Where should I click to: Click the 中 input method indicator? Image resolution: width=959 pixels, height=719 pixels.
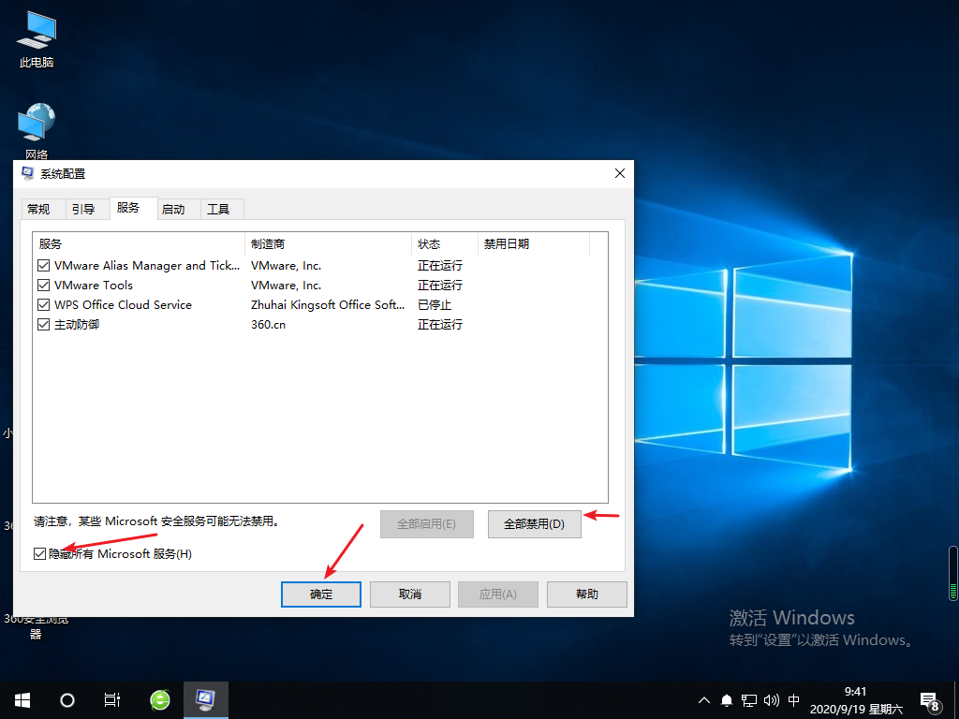tap(793, 699)
